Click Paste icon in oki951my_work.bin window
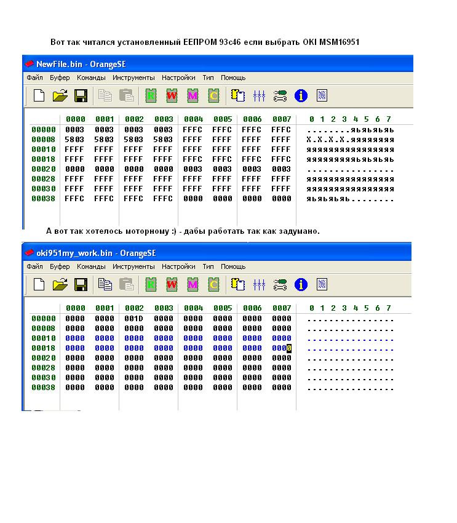 click(x=126, y=284)
